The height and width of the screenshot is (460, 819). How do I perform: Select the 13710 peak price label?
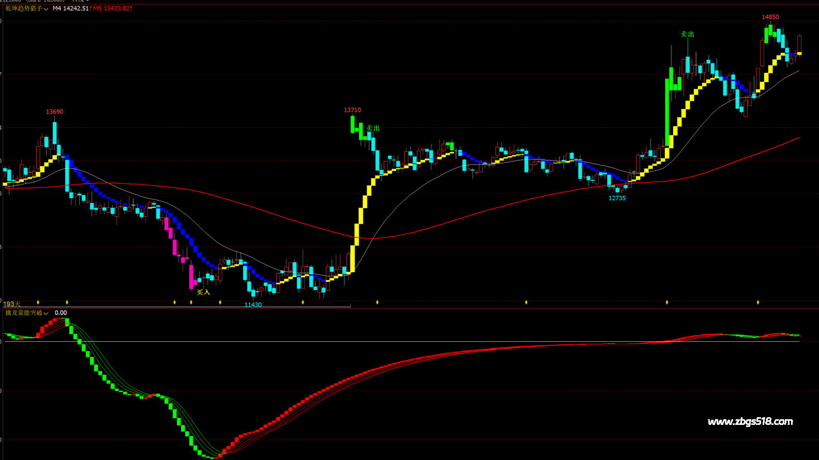[x=352, y=110]
